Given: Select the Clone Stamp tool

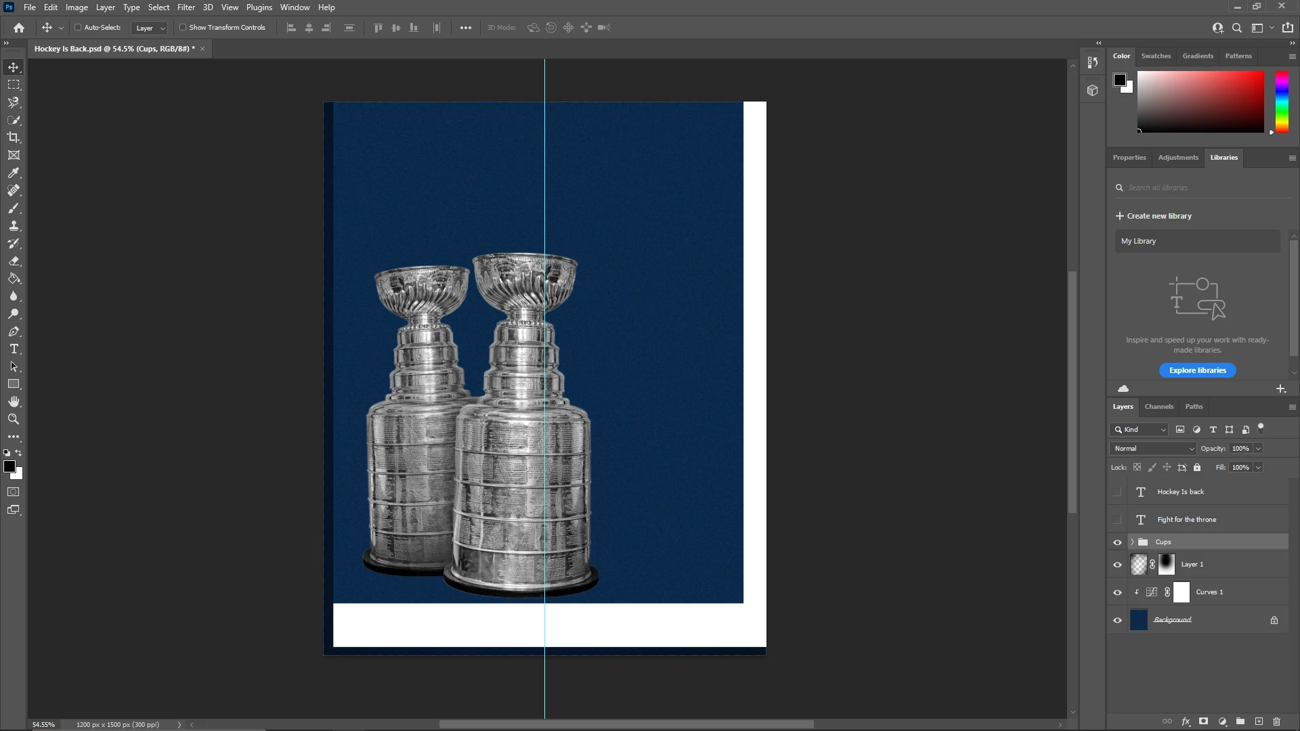Looking at the screenshot, I should 14,226.
